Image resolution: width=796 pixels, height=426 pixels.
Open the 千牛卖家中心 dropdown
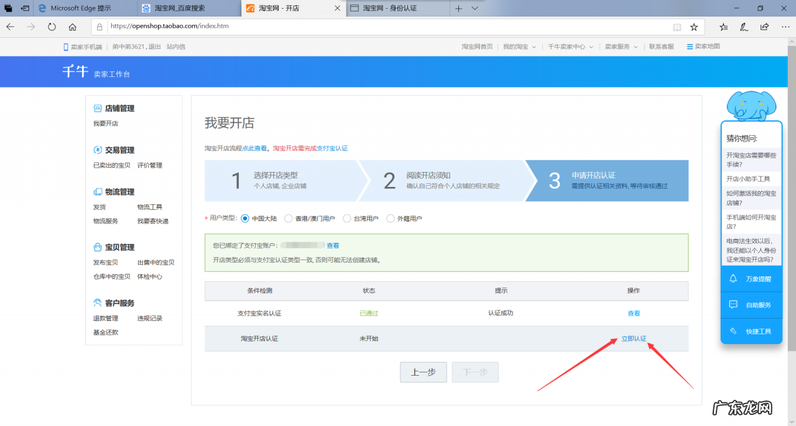coord(568,46)
